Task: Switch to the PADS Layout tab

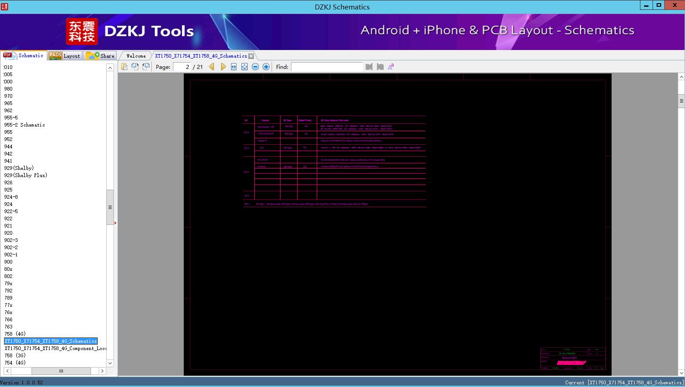Action: [64, 56]
